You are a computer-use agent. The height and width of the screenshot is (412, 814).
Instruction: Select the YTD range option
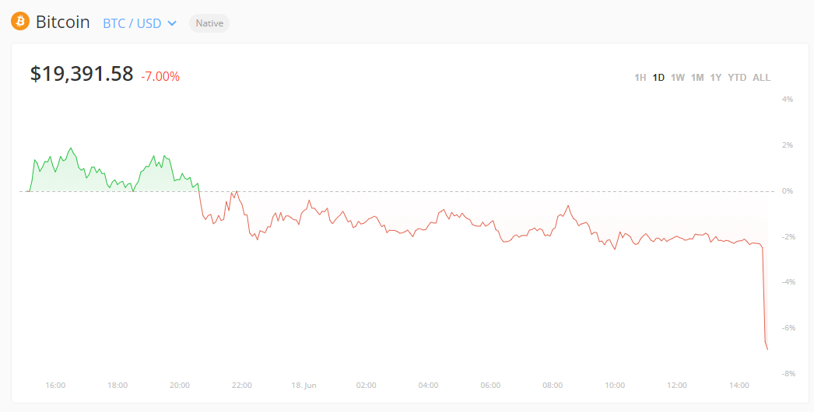point(737,78)
